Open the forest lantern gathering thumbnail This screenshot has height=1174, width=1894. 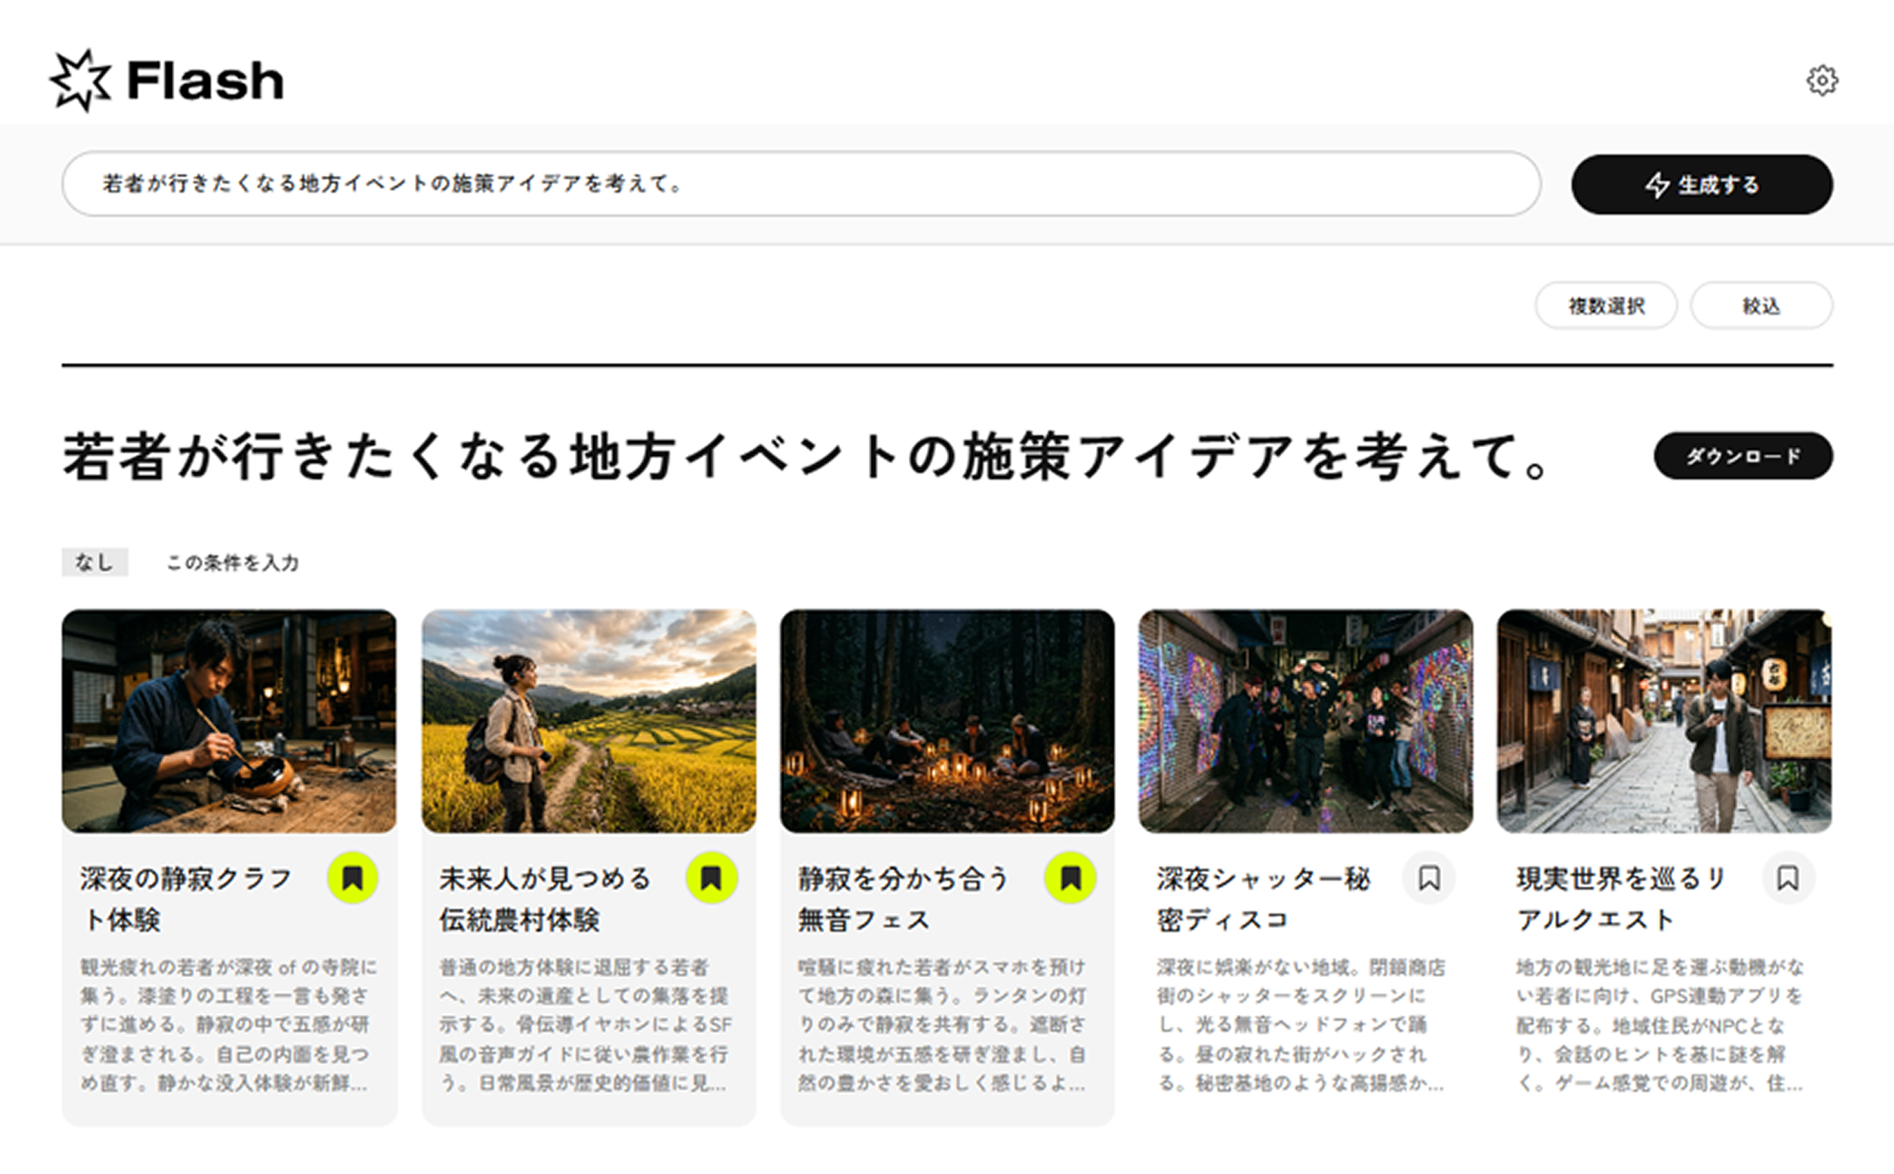point(947,721)
